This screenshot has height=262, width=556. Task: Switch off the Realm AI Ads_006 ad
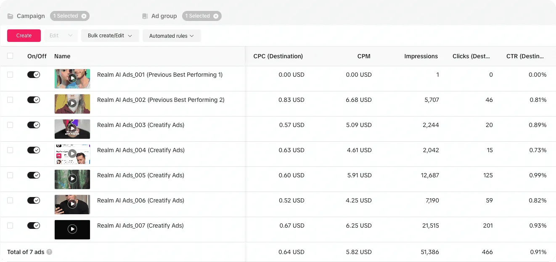(34, 200)
